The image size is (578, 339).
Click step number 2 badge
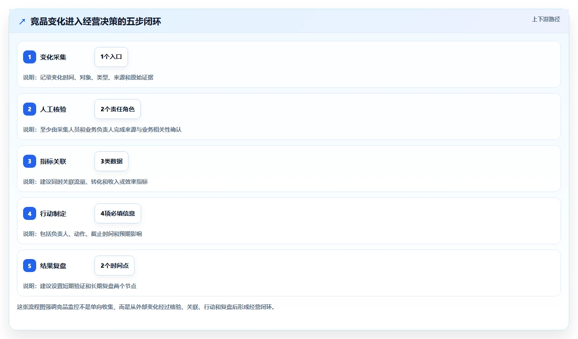pyautogui.click(x=30, y=109)
